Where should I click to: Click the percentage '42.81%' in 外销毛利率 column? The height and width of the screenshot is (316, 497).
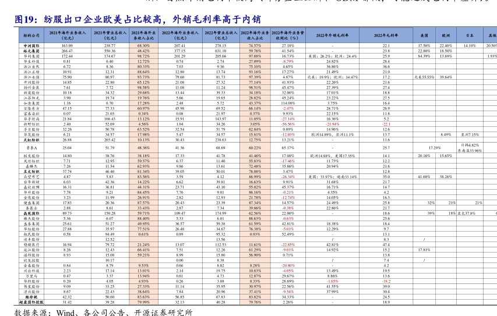click(x=332, y=244)
